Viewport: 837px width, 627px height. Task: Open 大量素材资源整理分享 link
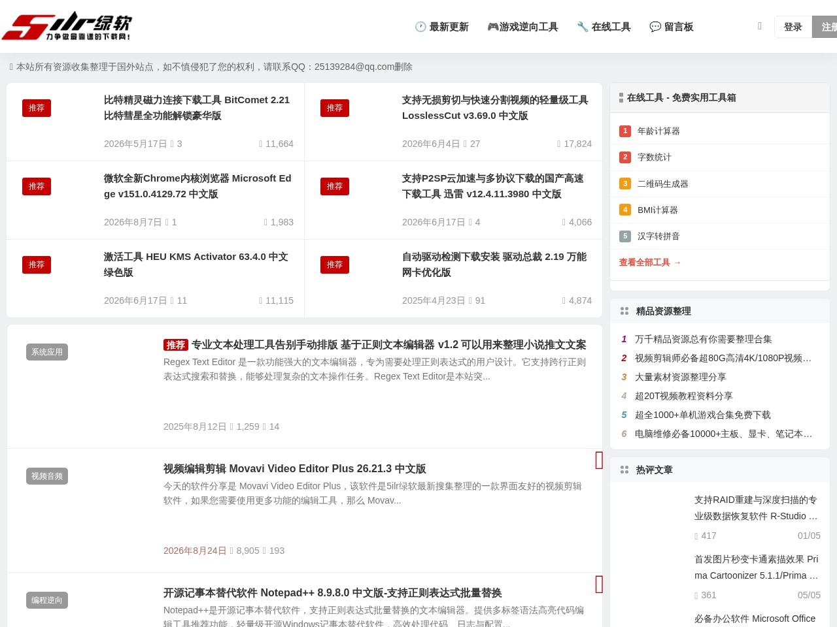coord(681,378)
